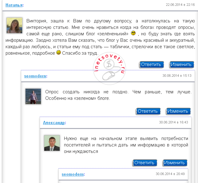The height and width of the screenshot is (183, 198).
Task: Click Александр's avatar photo in suit
Action: [52, 143]
